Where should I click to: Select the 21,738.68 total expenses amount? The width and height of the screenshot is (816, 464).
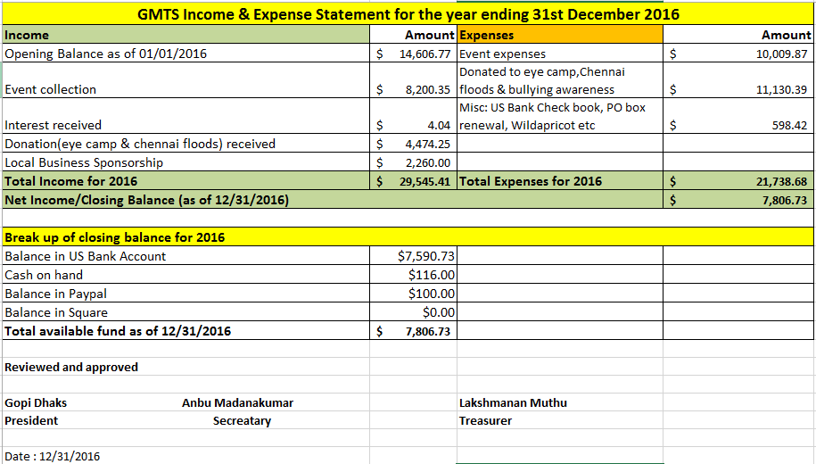(738, 181)
